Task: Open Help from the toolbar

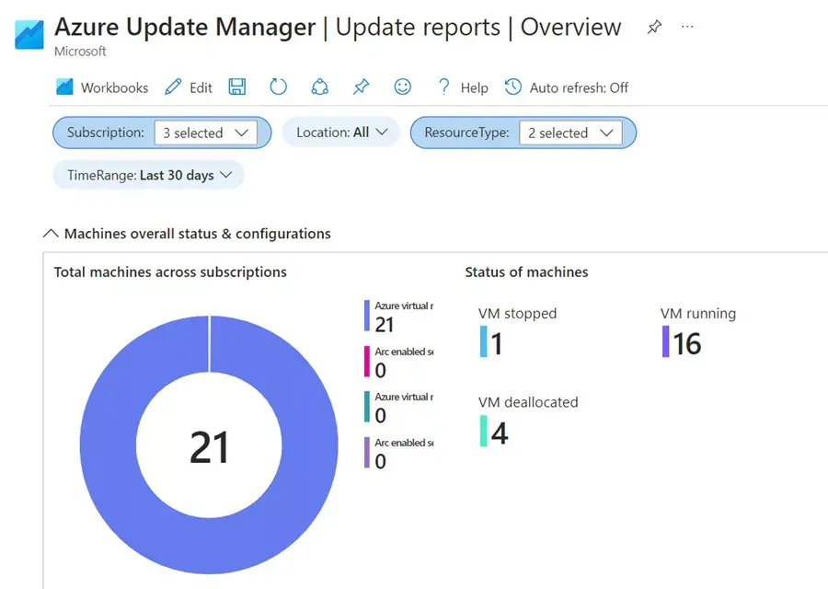Action: coord(463,87)
